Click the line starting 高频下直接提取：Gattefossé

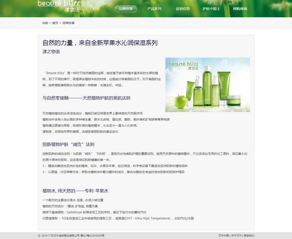[x=95, y=212]
